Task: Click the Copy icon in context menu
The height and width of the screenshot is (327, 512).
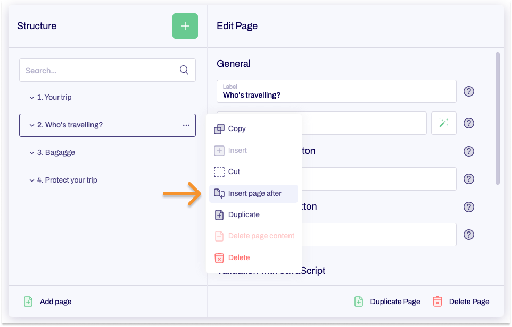Action: [x=219, y=129]
